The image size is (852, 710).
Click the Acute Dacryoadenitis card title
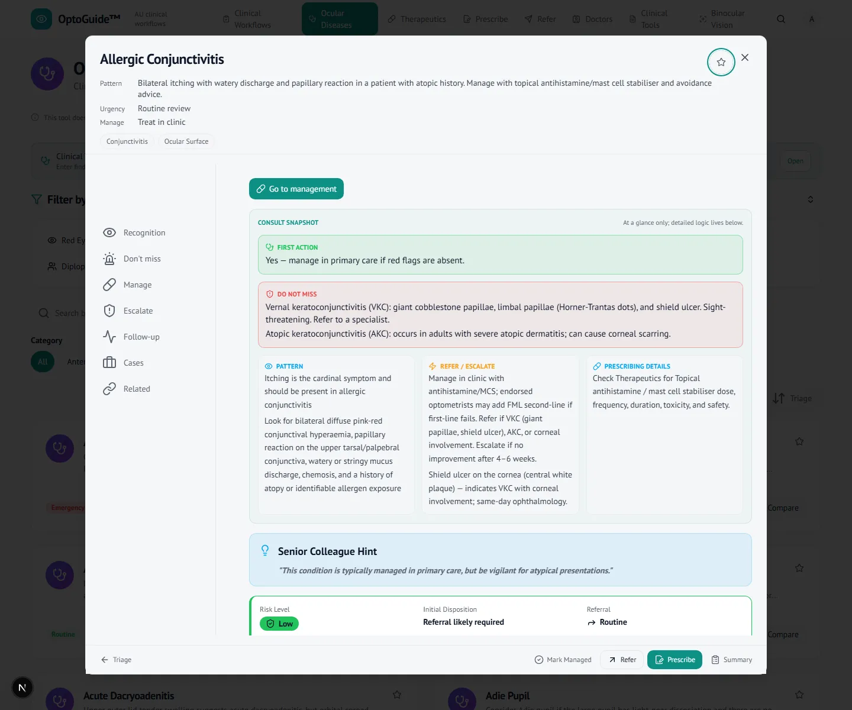coord(128,696)
